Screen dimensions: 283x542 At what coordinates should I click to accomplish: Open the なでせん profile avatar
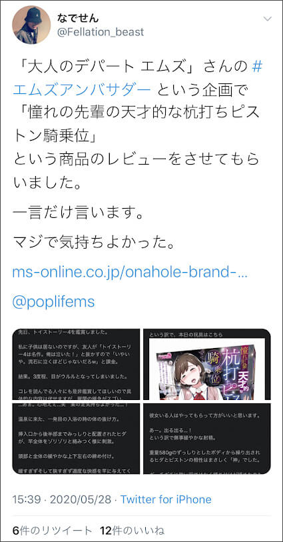(31, 25)
